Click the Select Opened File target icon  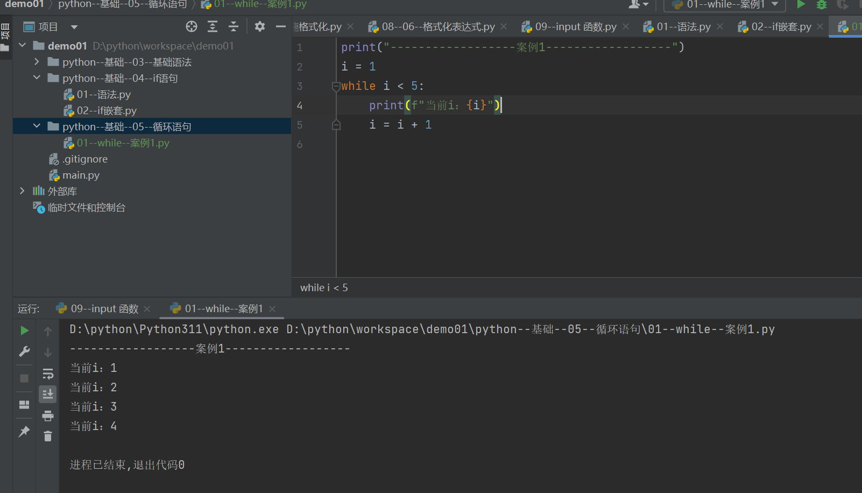192,26
